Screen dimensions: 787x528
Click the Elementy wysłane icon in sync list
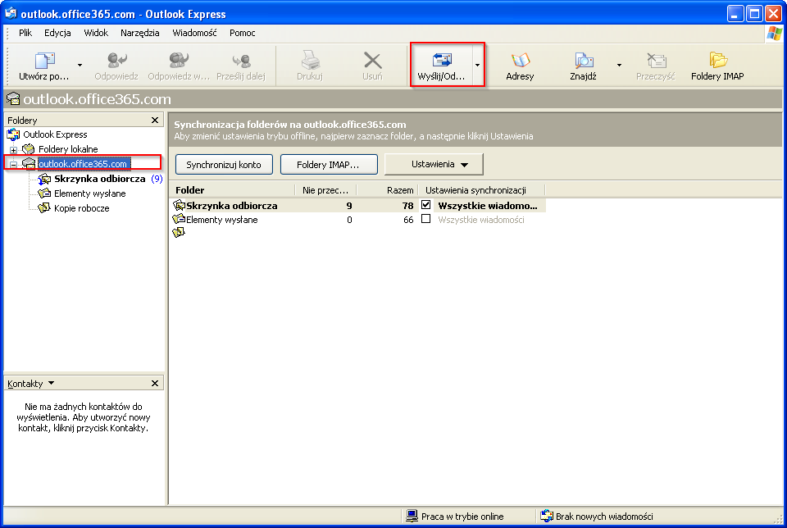179,219
